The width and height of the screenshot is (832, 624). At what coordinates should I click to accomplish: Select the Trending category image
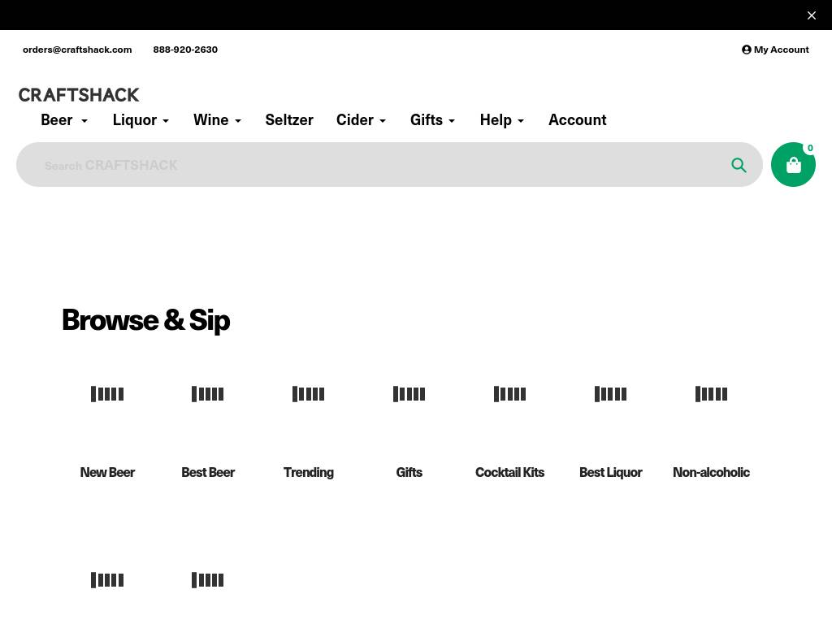point(309,395)
